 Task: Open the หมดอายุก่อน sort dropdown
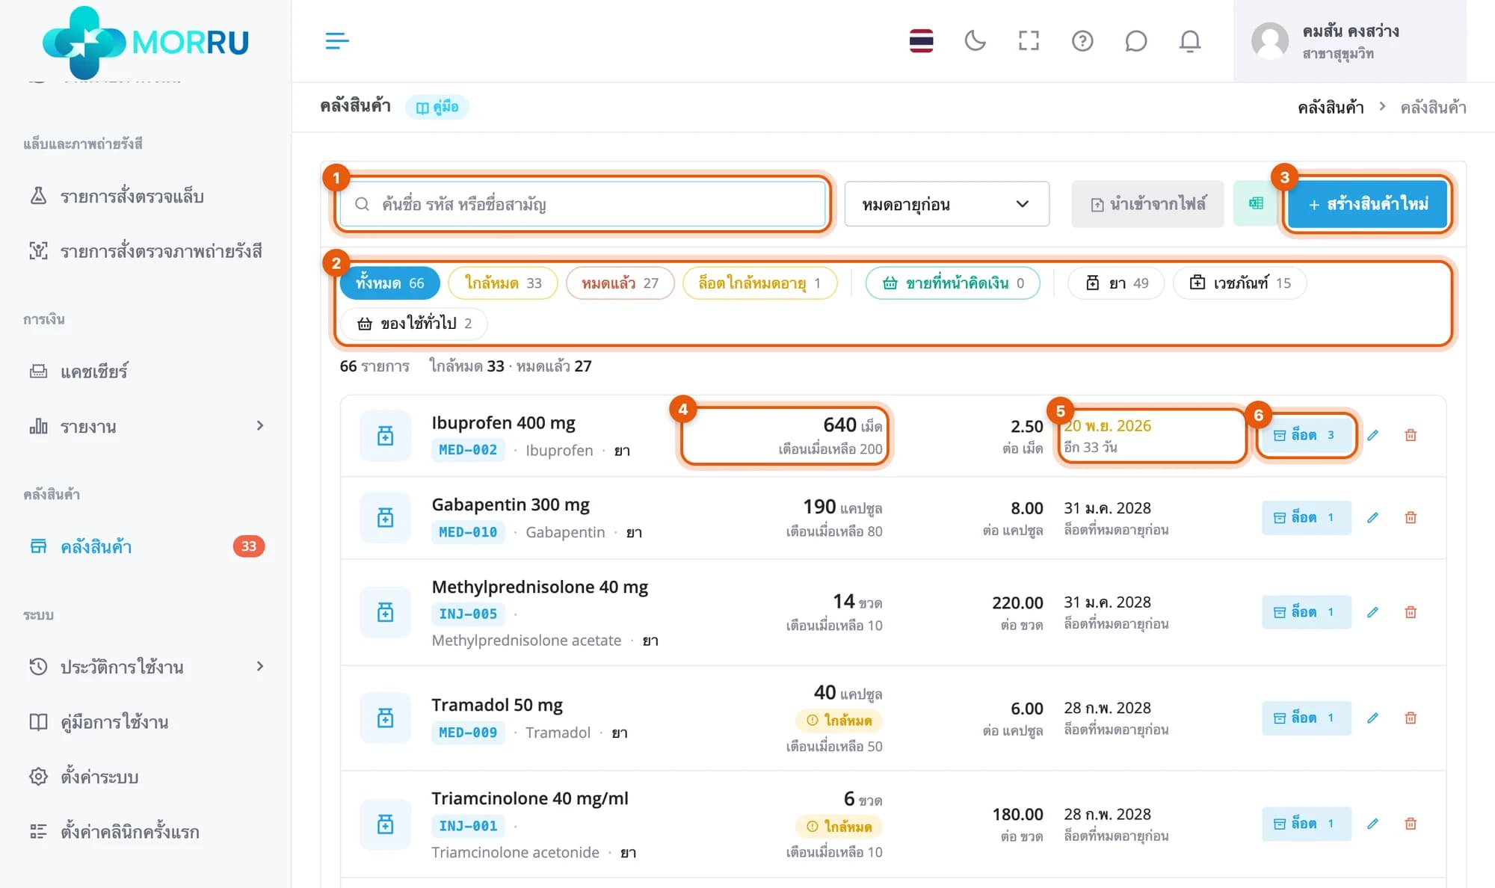click(946, 204)
